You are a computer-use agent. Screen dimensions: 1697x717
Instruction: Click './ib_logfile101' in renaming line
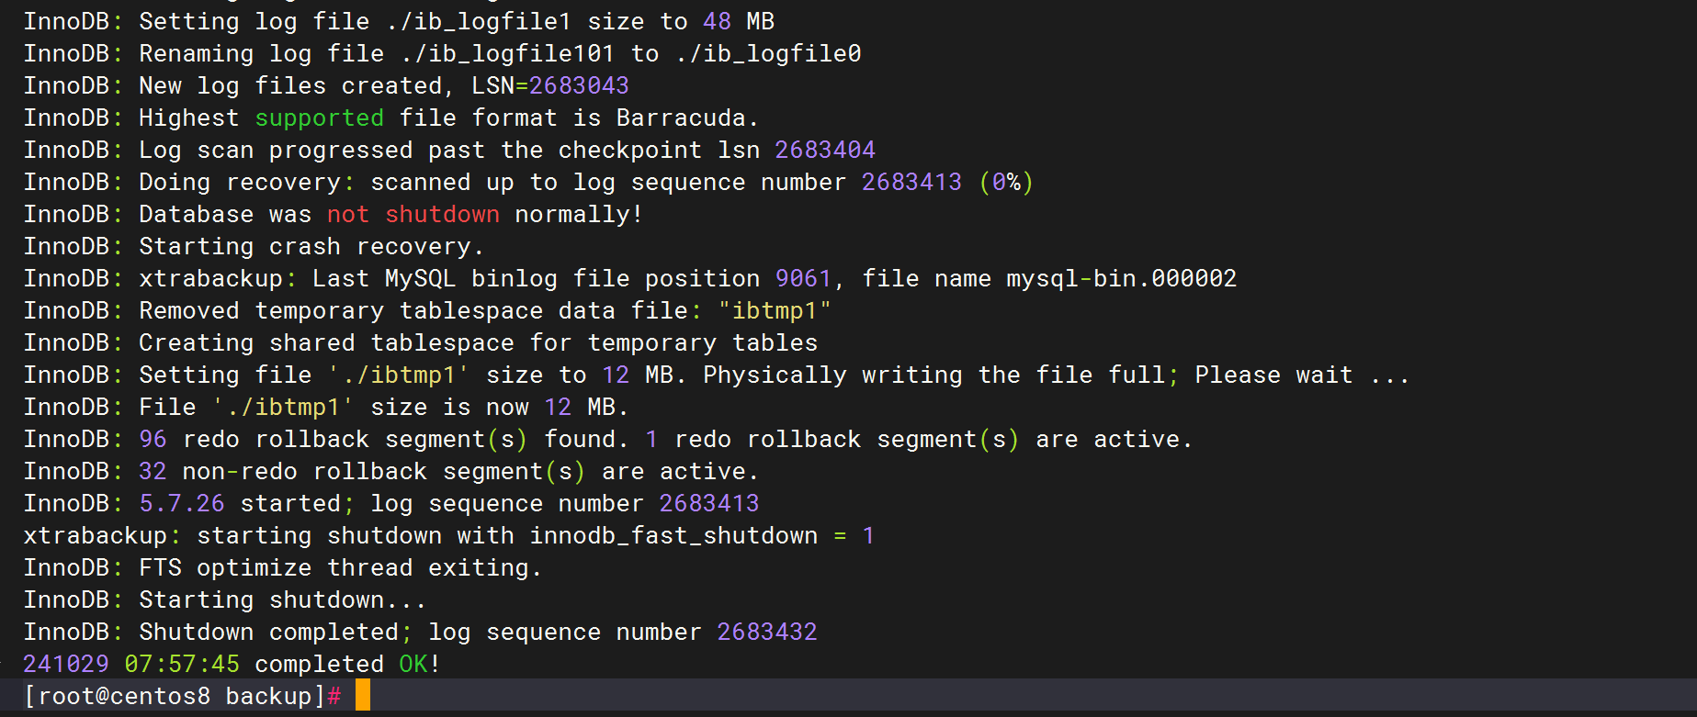pos(507,53)
